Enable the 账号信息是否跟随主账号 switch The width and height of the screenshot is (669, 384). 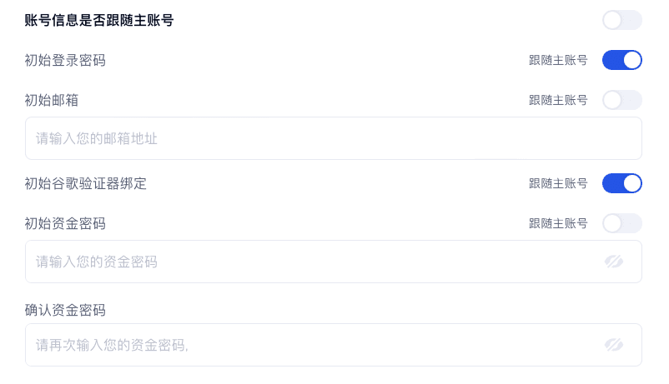tap(621, 20)
